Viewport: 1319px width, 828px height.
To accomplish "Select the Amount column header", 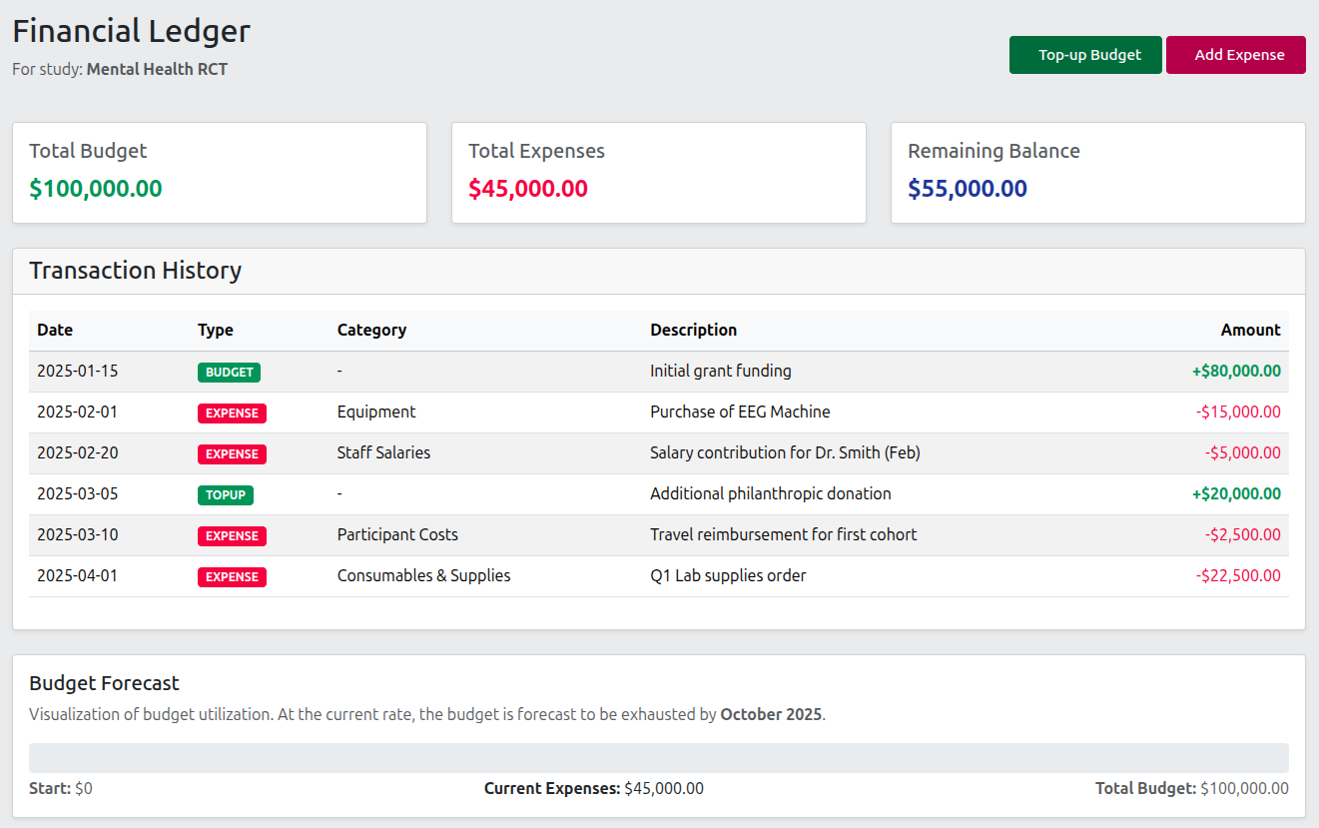I will [x=1249, y=330].
